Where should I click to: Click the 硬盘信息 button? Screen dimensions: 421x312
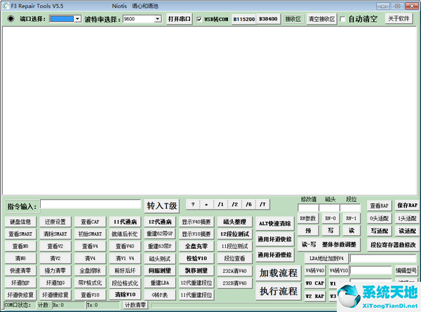tap(20, 222)
